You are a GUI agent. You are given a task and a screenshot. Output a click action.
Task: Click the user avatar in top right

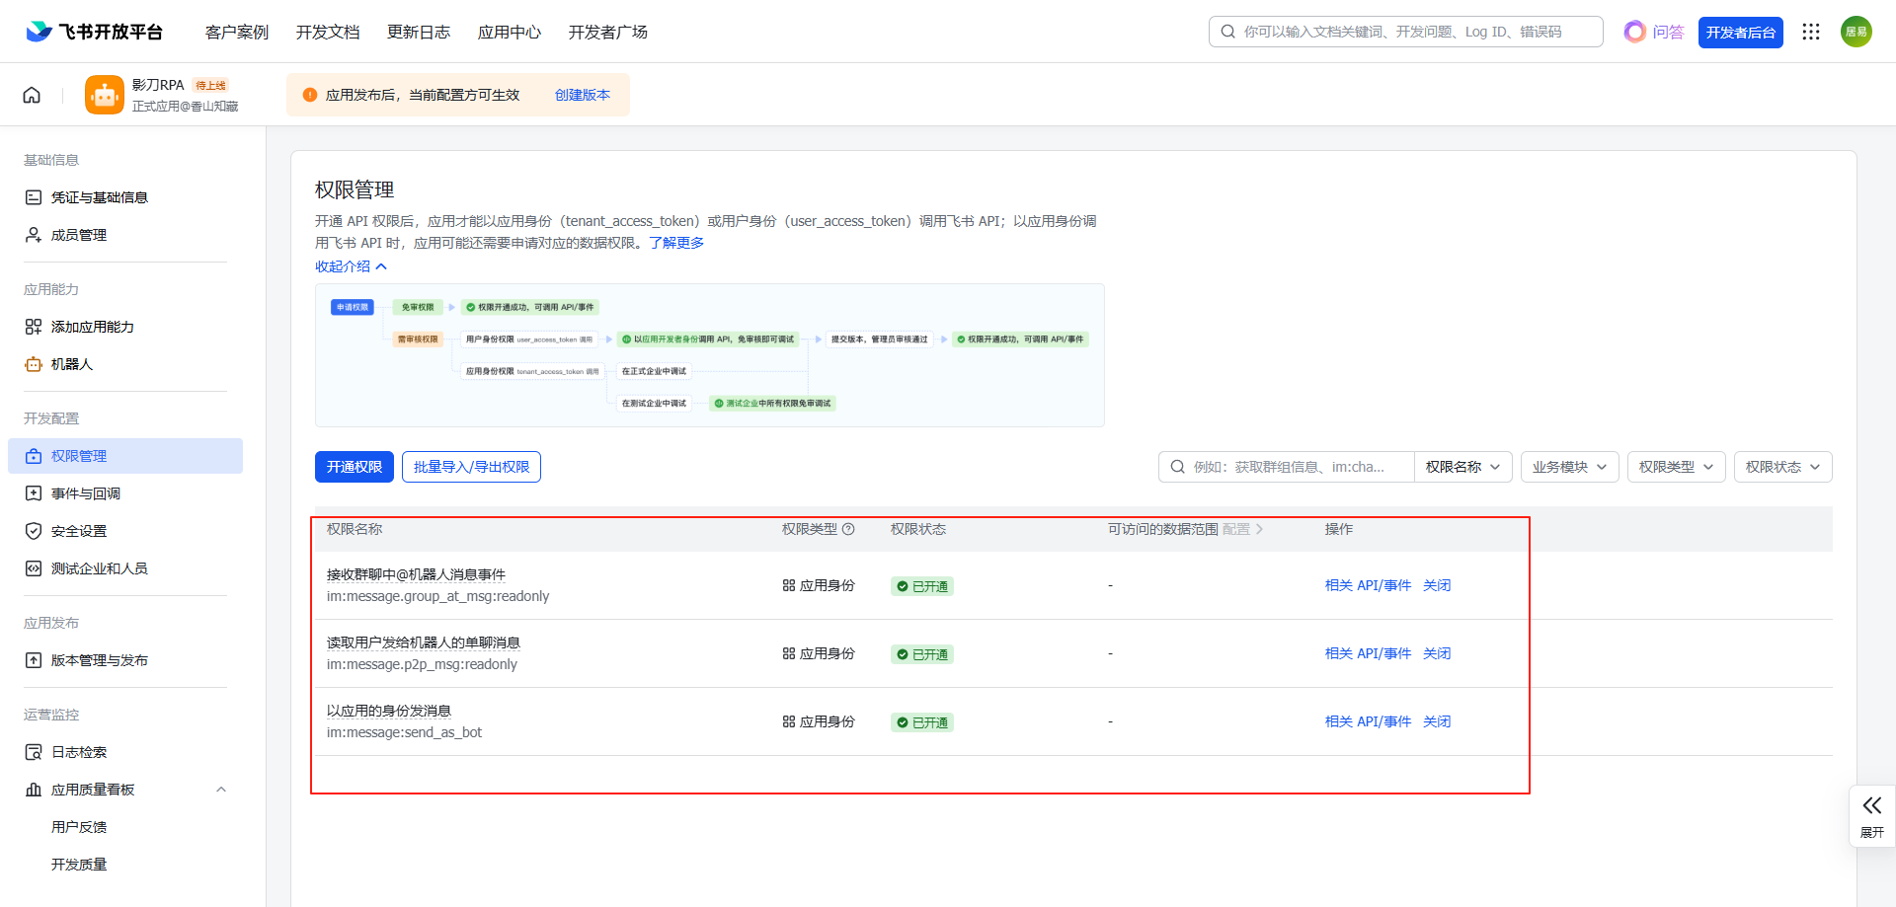(1856, 32)
